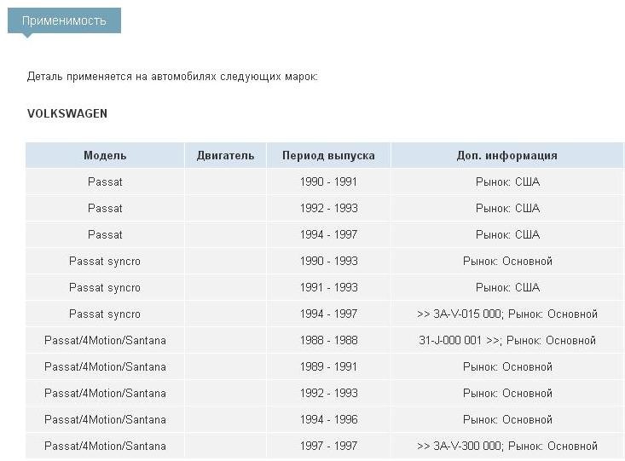
Task: Click the Passat syncro cell for 1990 - 1993
Action: tap(105, 261)
